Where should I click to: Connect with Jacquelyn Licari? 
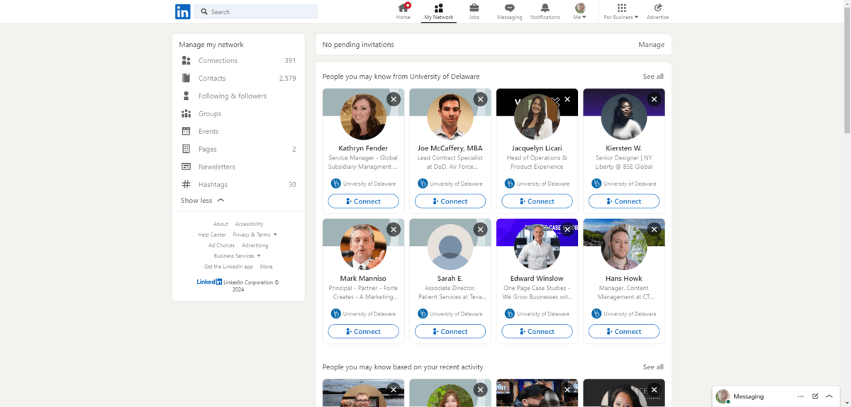pos(537,201)
